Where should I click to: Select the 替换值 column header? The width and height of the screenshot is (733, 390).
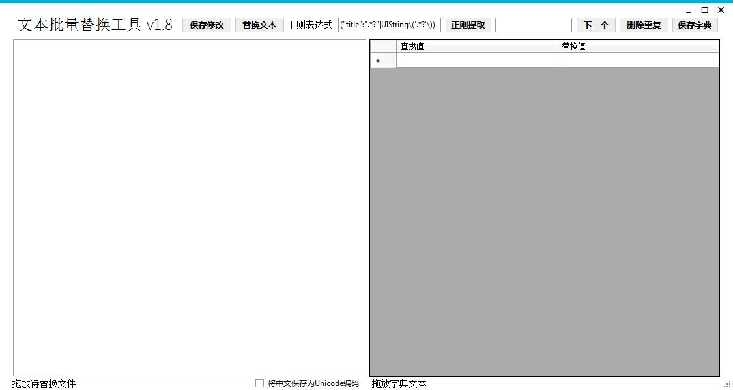click(x=639, y=45)
